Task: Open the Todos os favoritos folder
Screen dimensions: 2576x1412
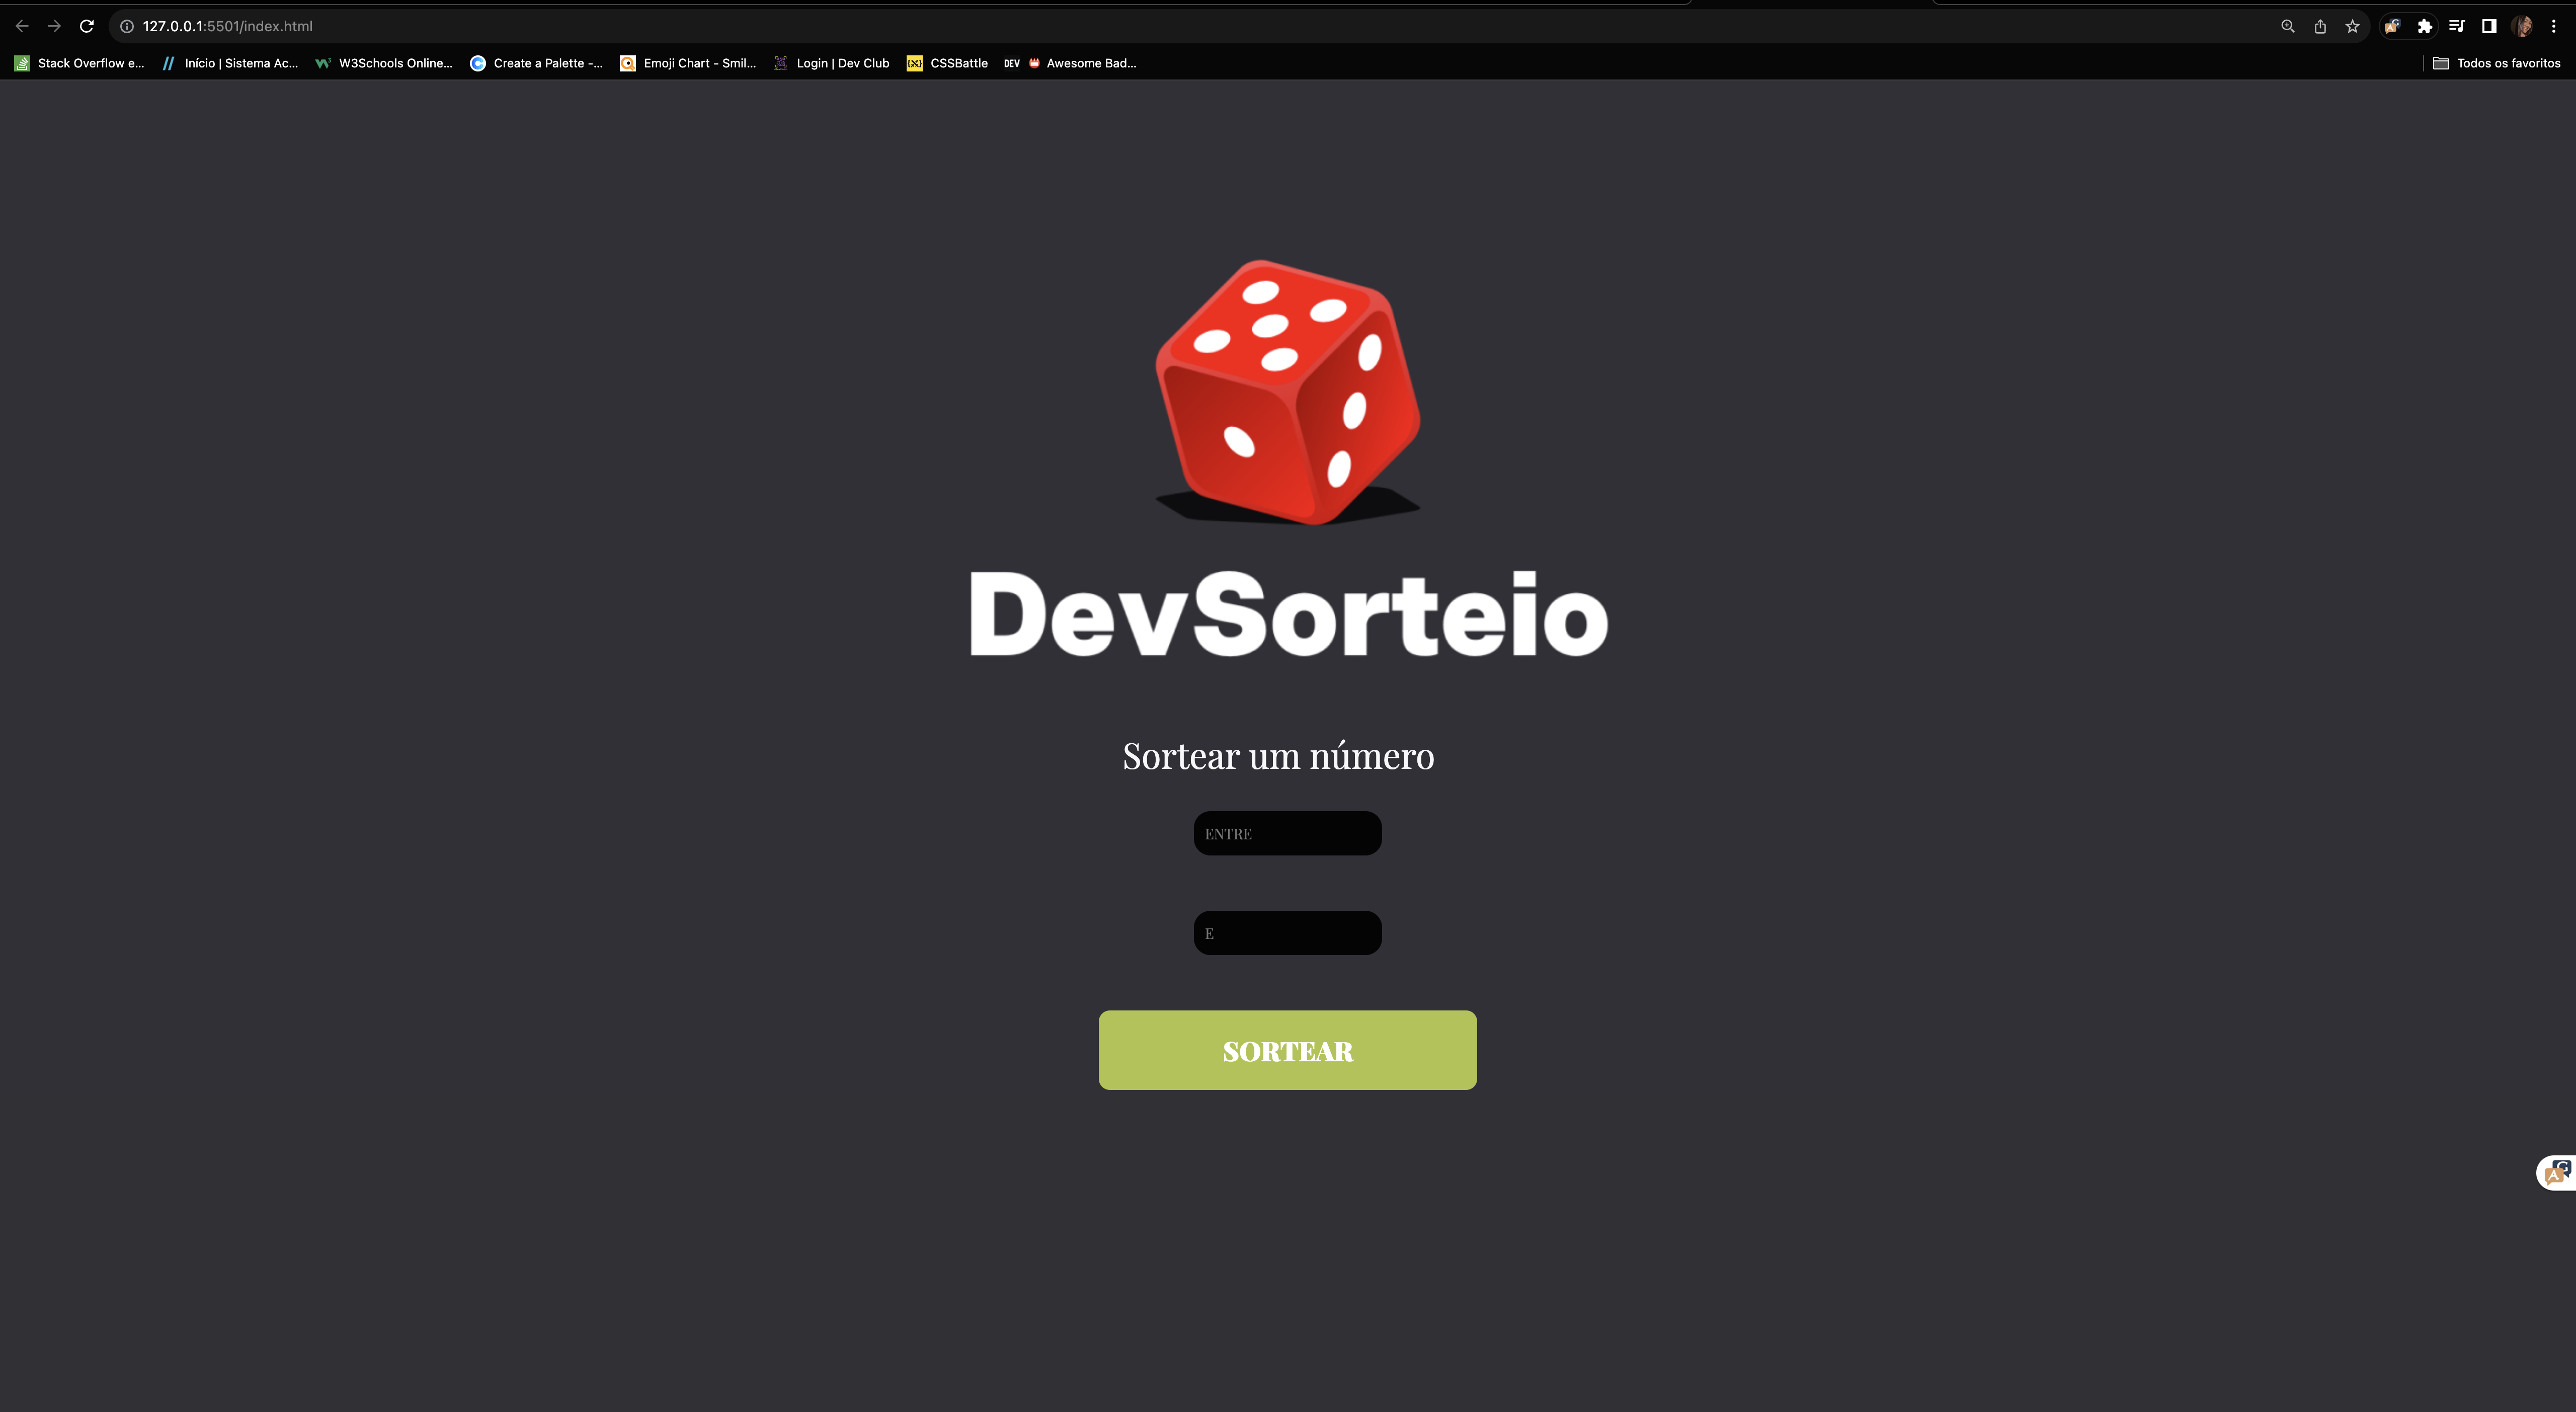Action: click(2497, 62)
